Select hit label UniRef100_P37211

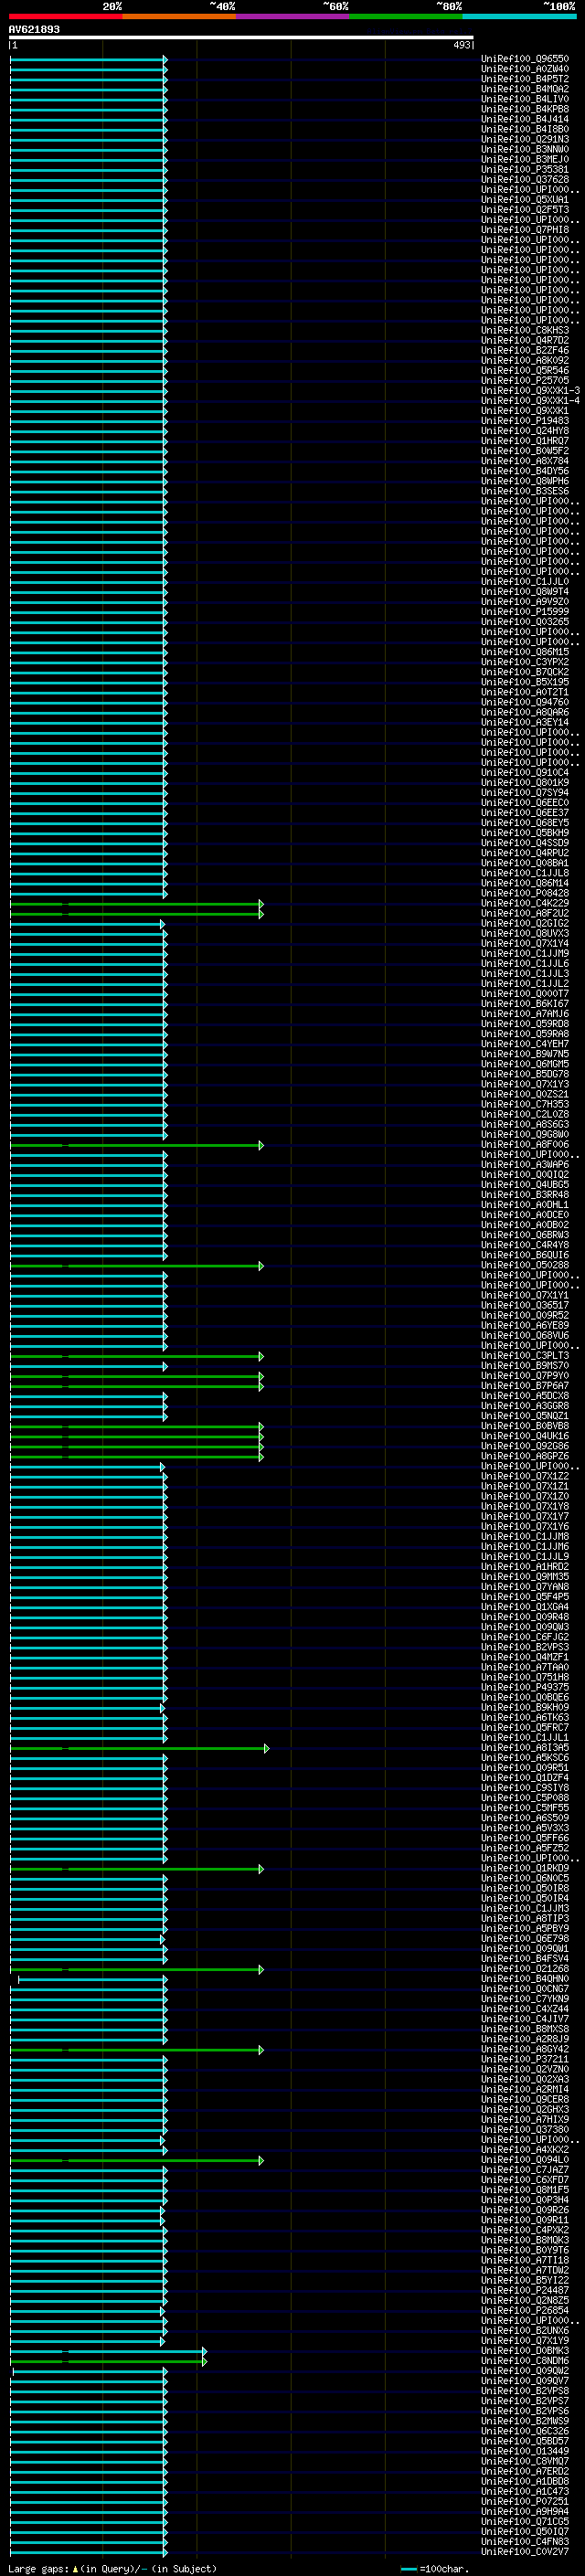(525, 2059)
